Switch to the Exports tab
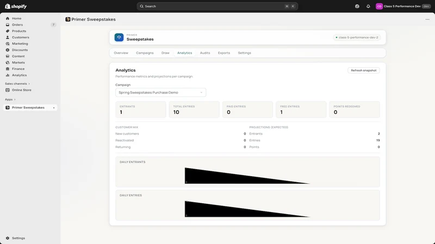The image size is (435, 244). point(224,53)
